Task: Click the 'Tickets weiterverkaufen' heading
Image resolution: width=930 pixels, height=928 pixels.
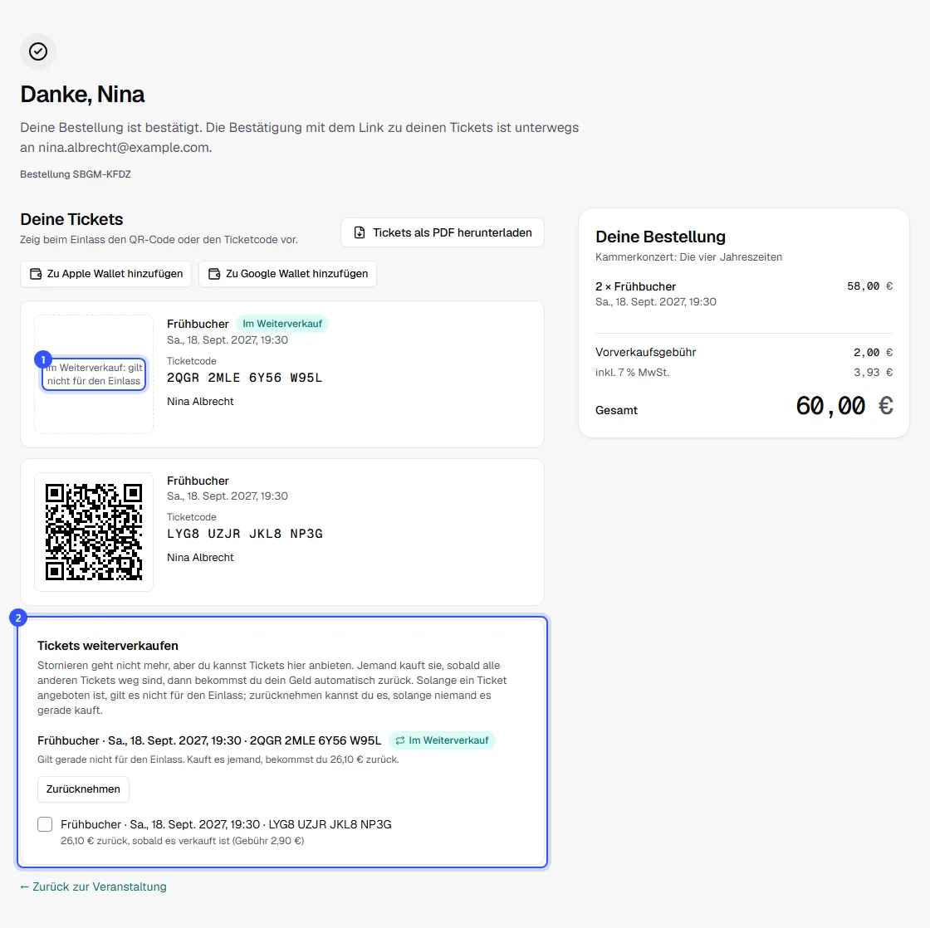Action: (108, 646)
